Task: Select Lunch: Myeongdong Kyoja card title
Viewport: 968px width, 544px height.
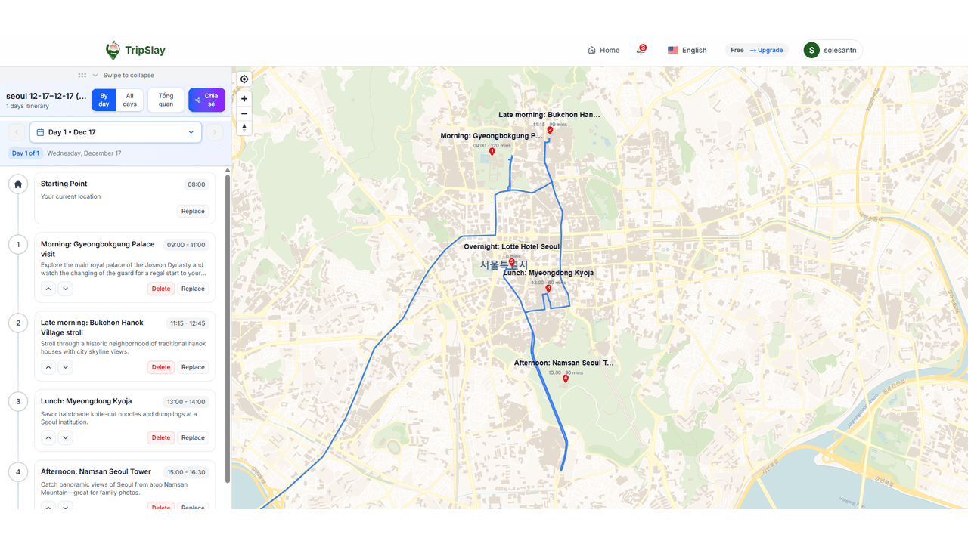Action: tap(86, 401)
